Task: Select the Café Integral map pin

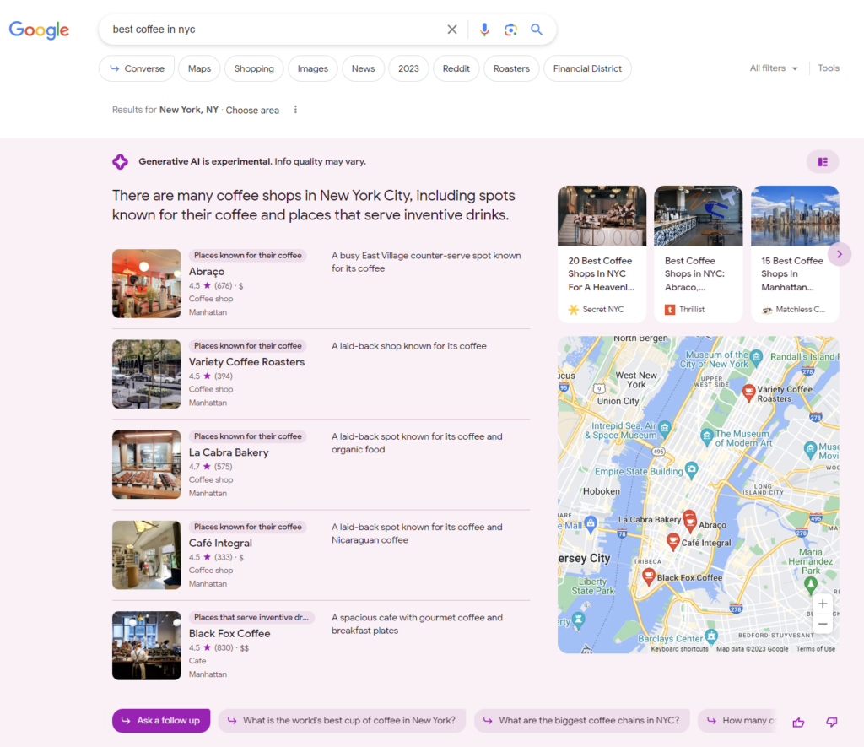Action: coord(672,541)
